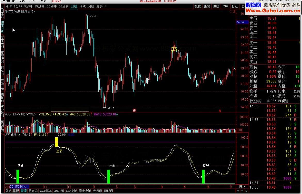Viewport: 302px width, 194px height.
Task: Open the 模板 template tab
Action: point(16,191)
